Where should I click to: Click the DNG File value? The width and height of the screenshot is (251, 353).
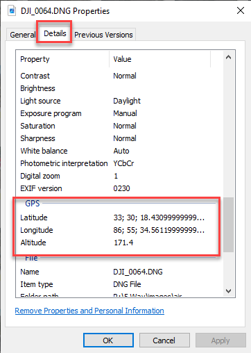(x=127, y=284)
